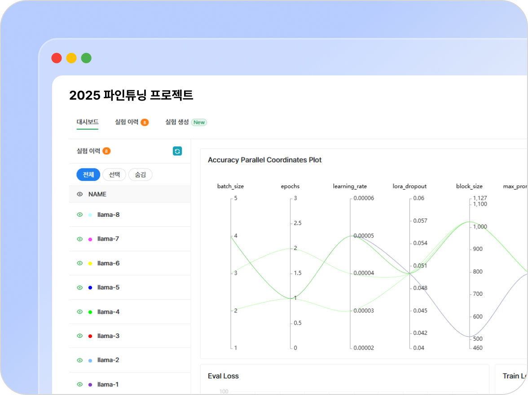Switch to the 대시보드 tab
The height and width of the screenshot is (395, 528).
tap(88, 122)
